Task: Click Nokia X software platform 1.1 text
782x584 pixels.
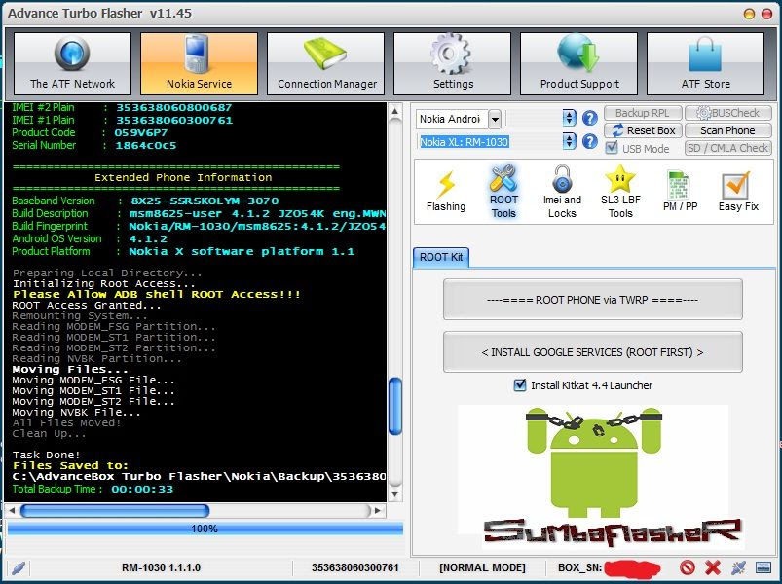Action: (x=242, y=252)
